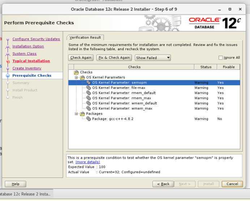Click the Installation Option step bullet
Screen dimensions: 250x201
[8, 46]
